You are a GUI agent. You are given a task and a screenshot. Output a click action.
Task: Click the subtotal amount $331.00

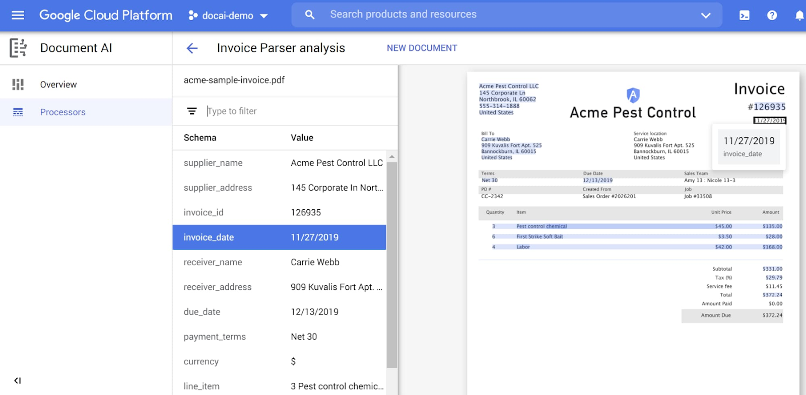(772, 269)
